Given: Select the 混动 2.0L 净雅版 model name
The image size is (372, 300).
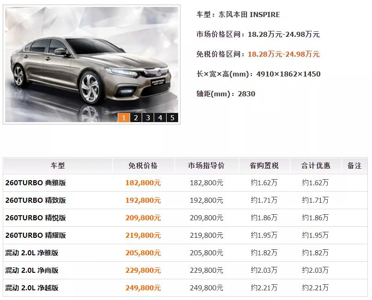Looking at the screenshot, I should tap(32, 253).
